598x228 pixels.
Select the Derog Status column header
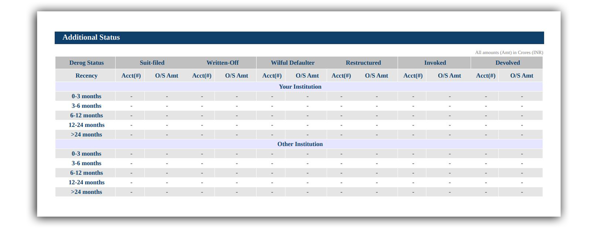pyautogui.click(x=86, y=63)
